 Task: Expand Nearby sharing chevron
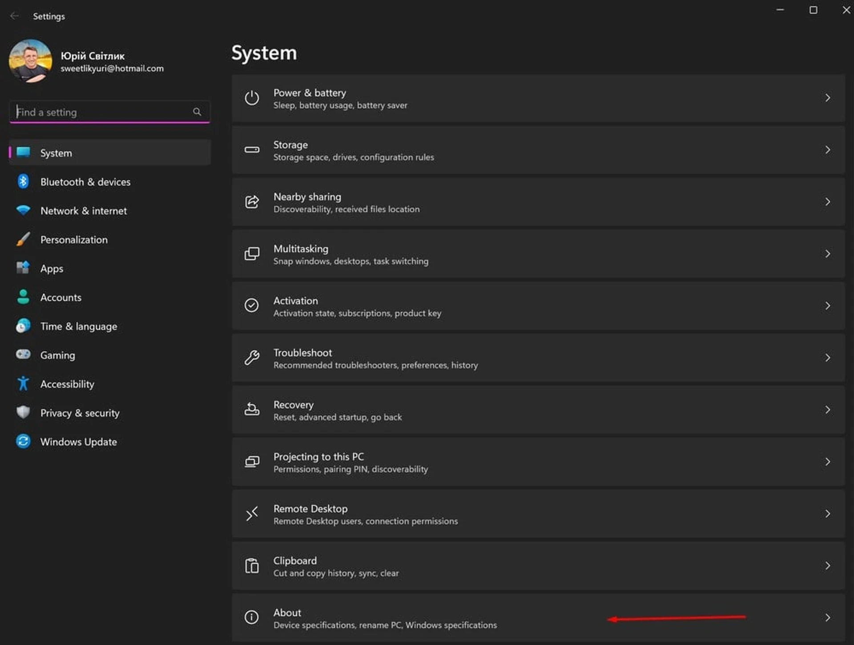(x=827, y=202)
